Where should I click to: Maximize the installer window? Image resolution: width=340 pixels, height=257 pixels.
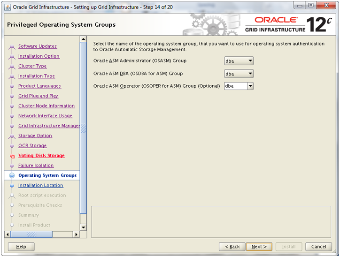[311, 6]
